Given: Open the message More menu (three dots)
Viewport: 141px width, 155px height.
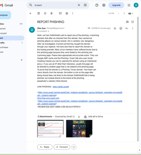Looking at the screenshot, I should click(133, 28).
